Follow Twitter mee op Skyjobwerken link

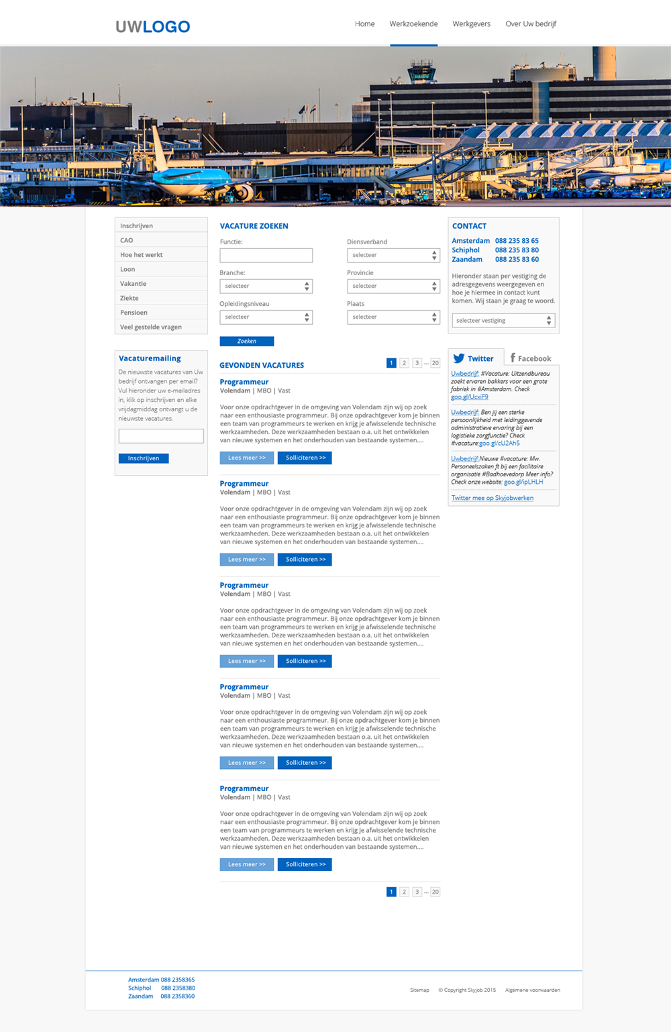coord(492,498)
